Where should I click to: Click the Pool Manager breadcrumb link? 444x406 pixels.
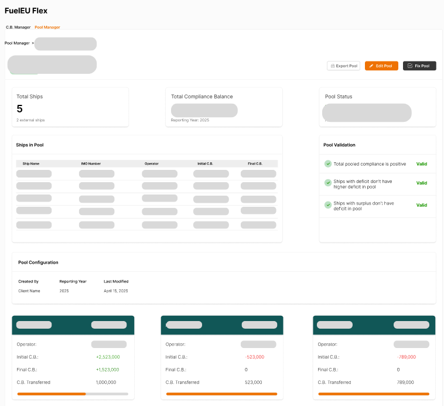pos(17,43)
